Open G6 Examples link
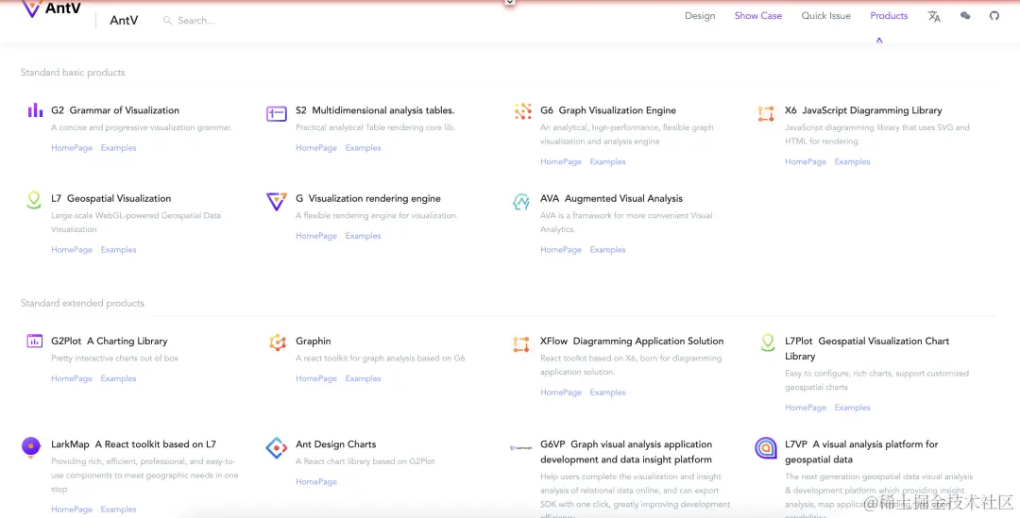1020x518 pixels. tap(607, 161)
